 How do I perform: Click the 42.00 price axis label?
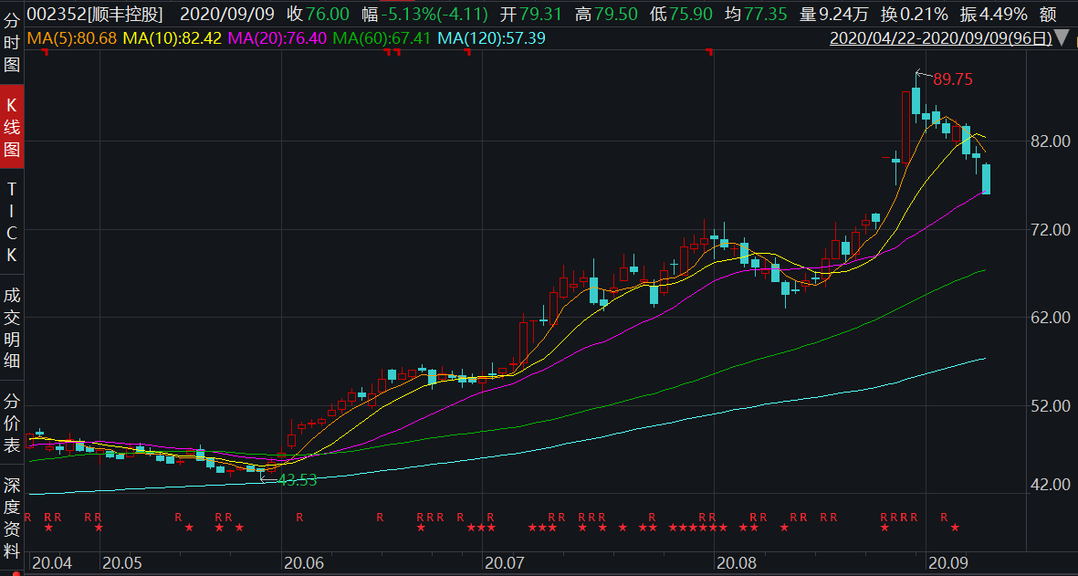coord(1051,485)
